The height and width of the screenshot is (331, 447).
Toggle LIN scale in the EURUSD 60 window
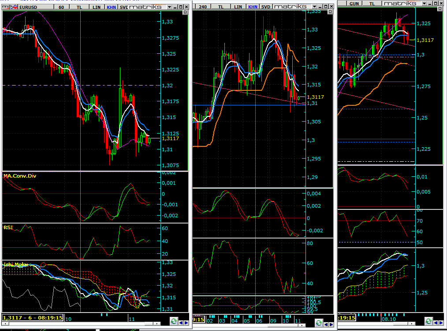(x=97, y=7)
